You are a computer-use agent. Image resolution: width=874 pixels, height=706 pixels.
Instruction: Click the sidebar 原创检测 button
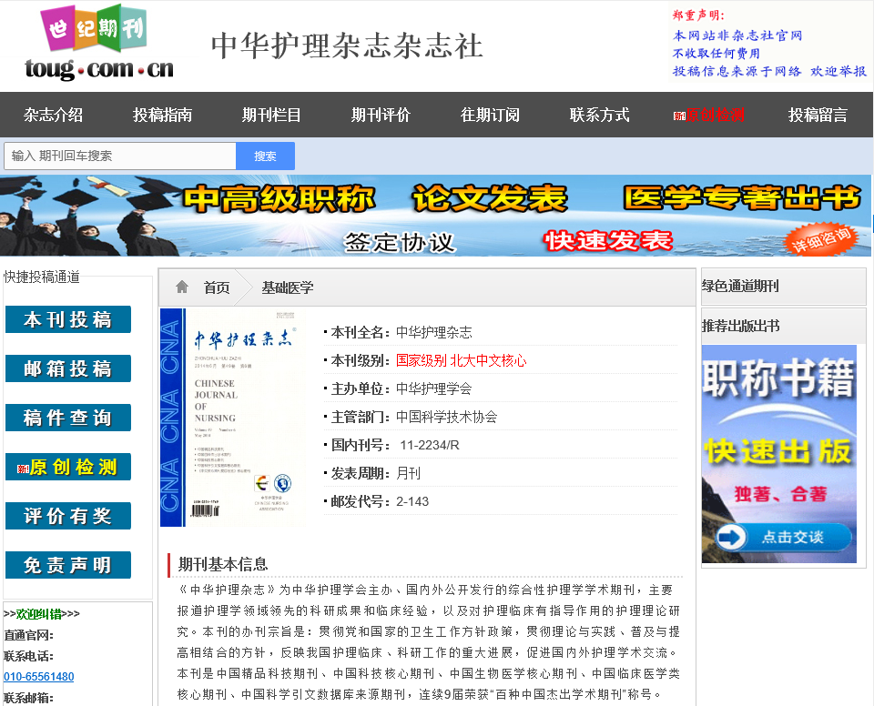[68, 467]
